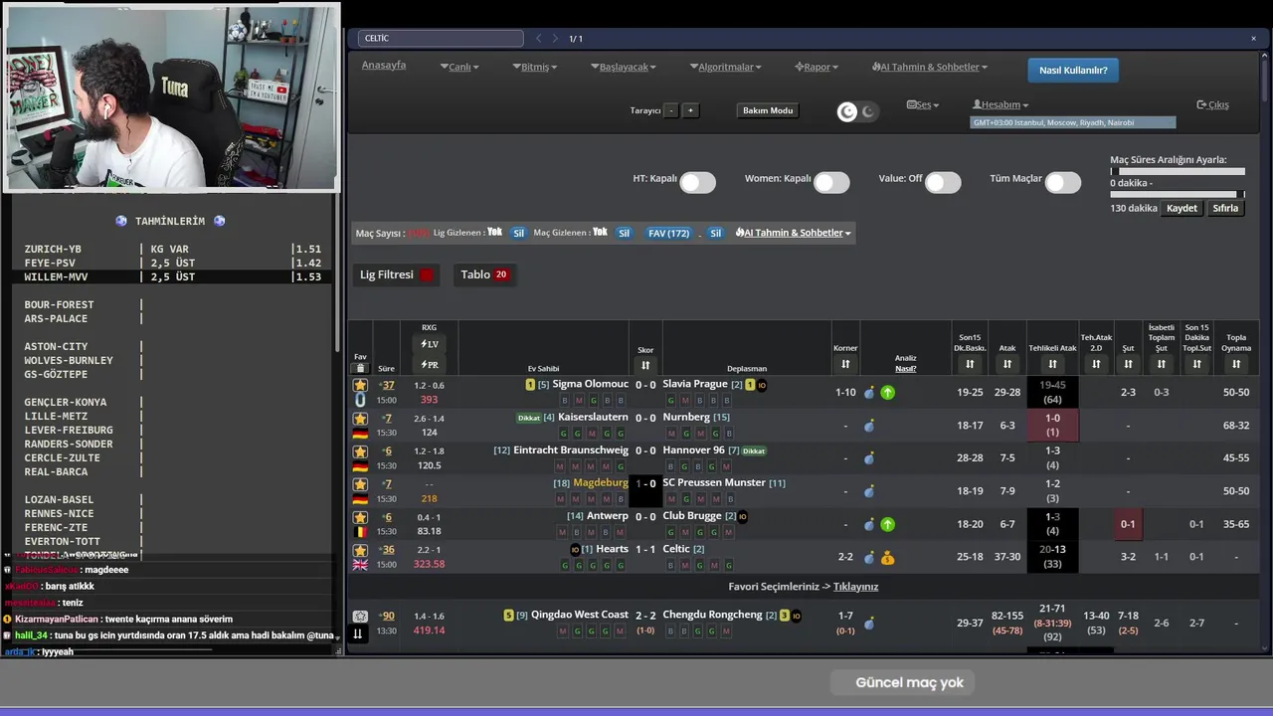The width and height of the screenshot is (1273, 716).
Task: Open bomb analysis icon for Qingdao West Coast match
Action: pyautogui.click(x=869, y=624)
